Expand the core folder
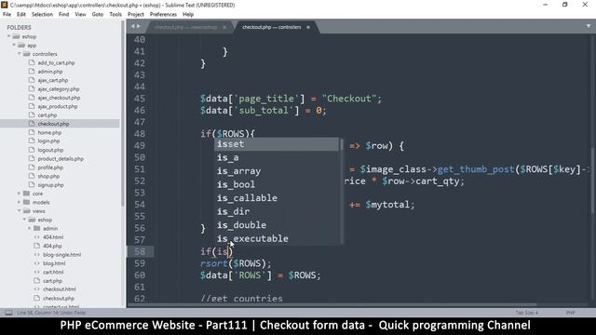Viewport: 596px width, 335px height. [x=19, y=194]
